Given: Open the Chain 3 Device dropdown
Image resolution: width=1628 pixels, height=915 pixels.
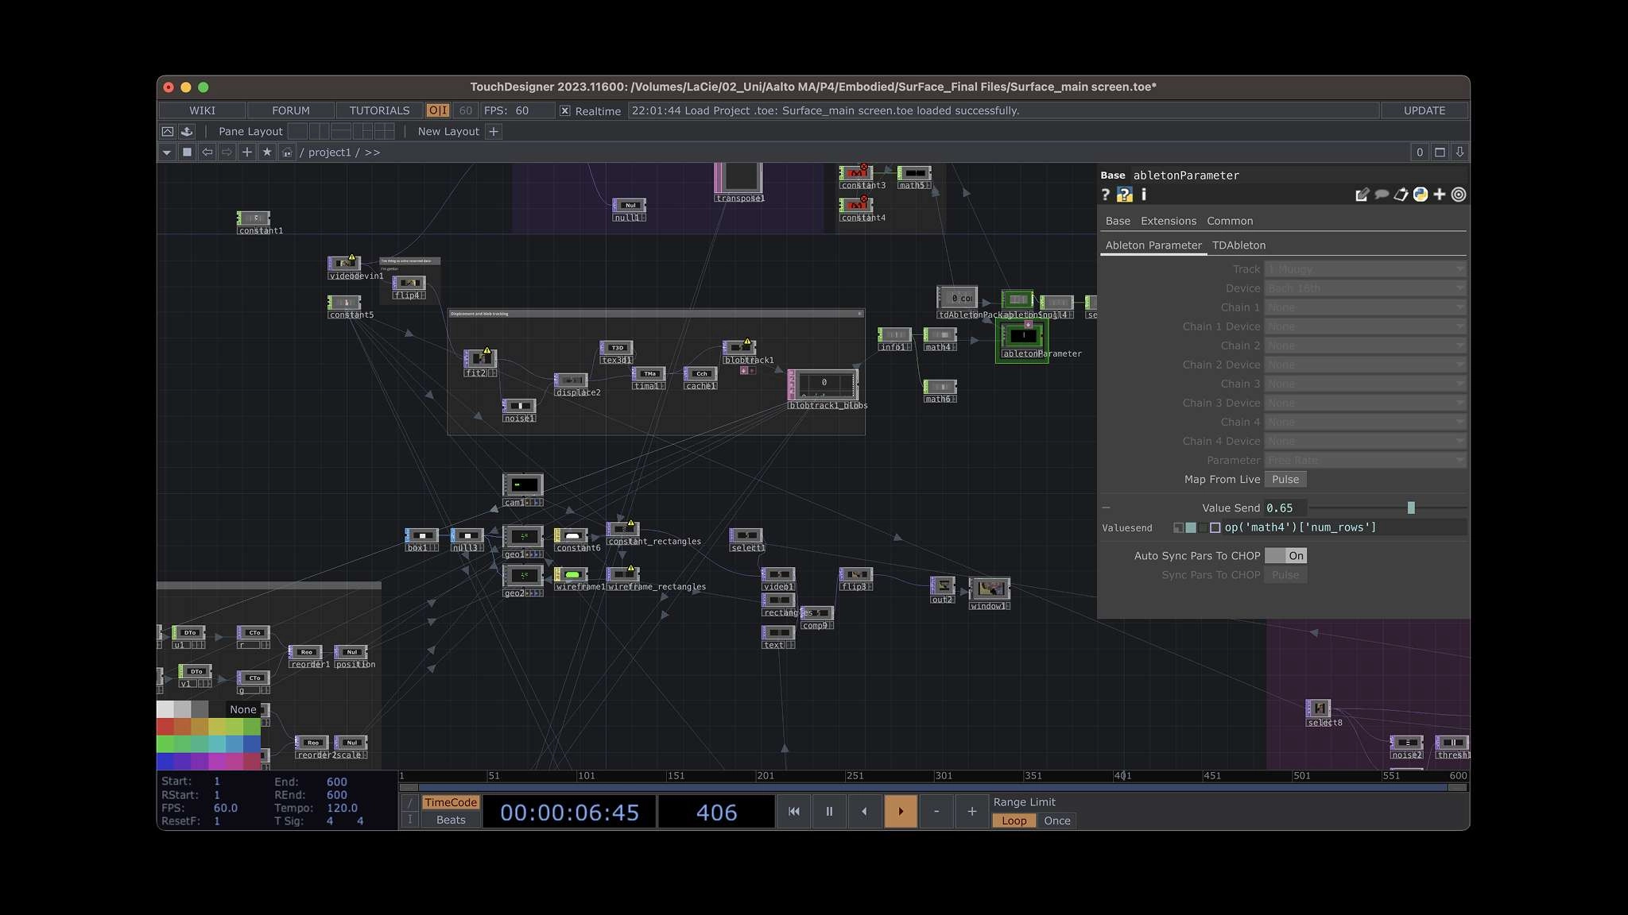Looking at the screenshot, I should point(1365,403).
